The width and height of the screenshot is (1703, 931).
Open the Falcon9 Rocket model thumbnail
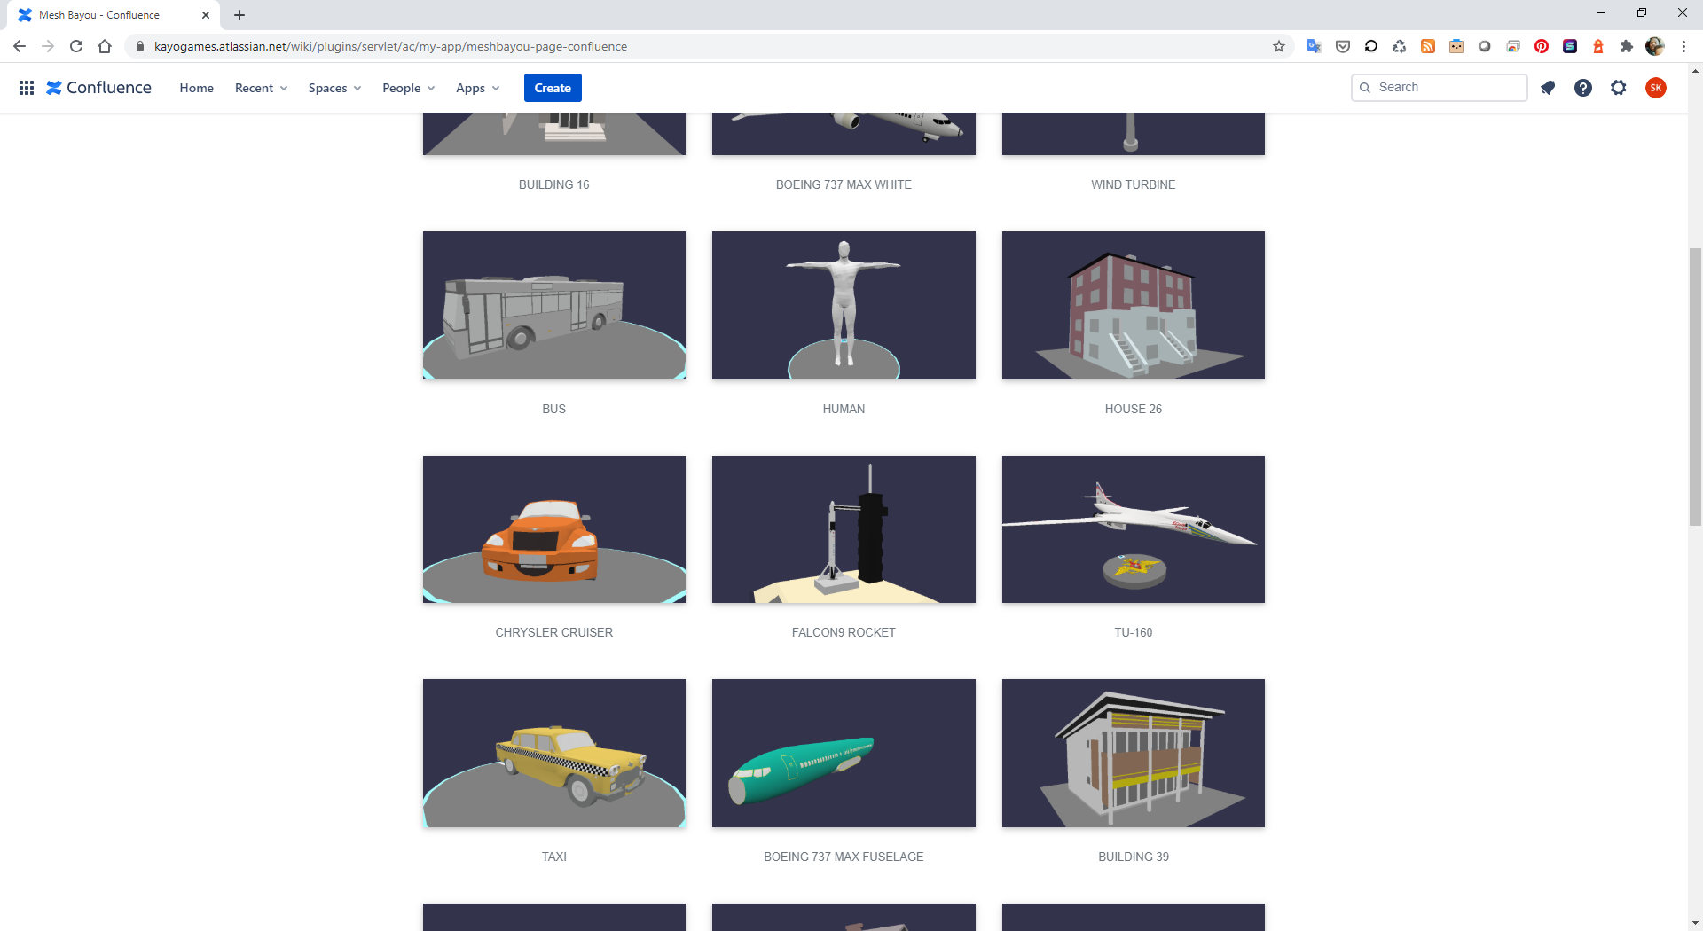coord(844,529)
